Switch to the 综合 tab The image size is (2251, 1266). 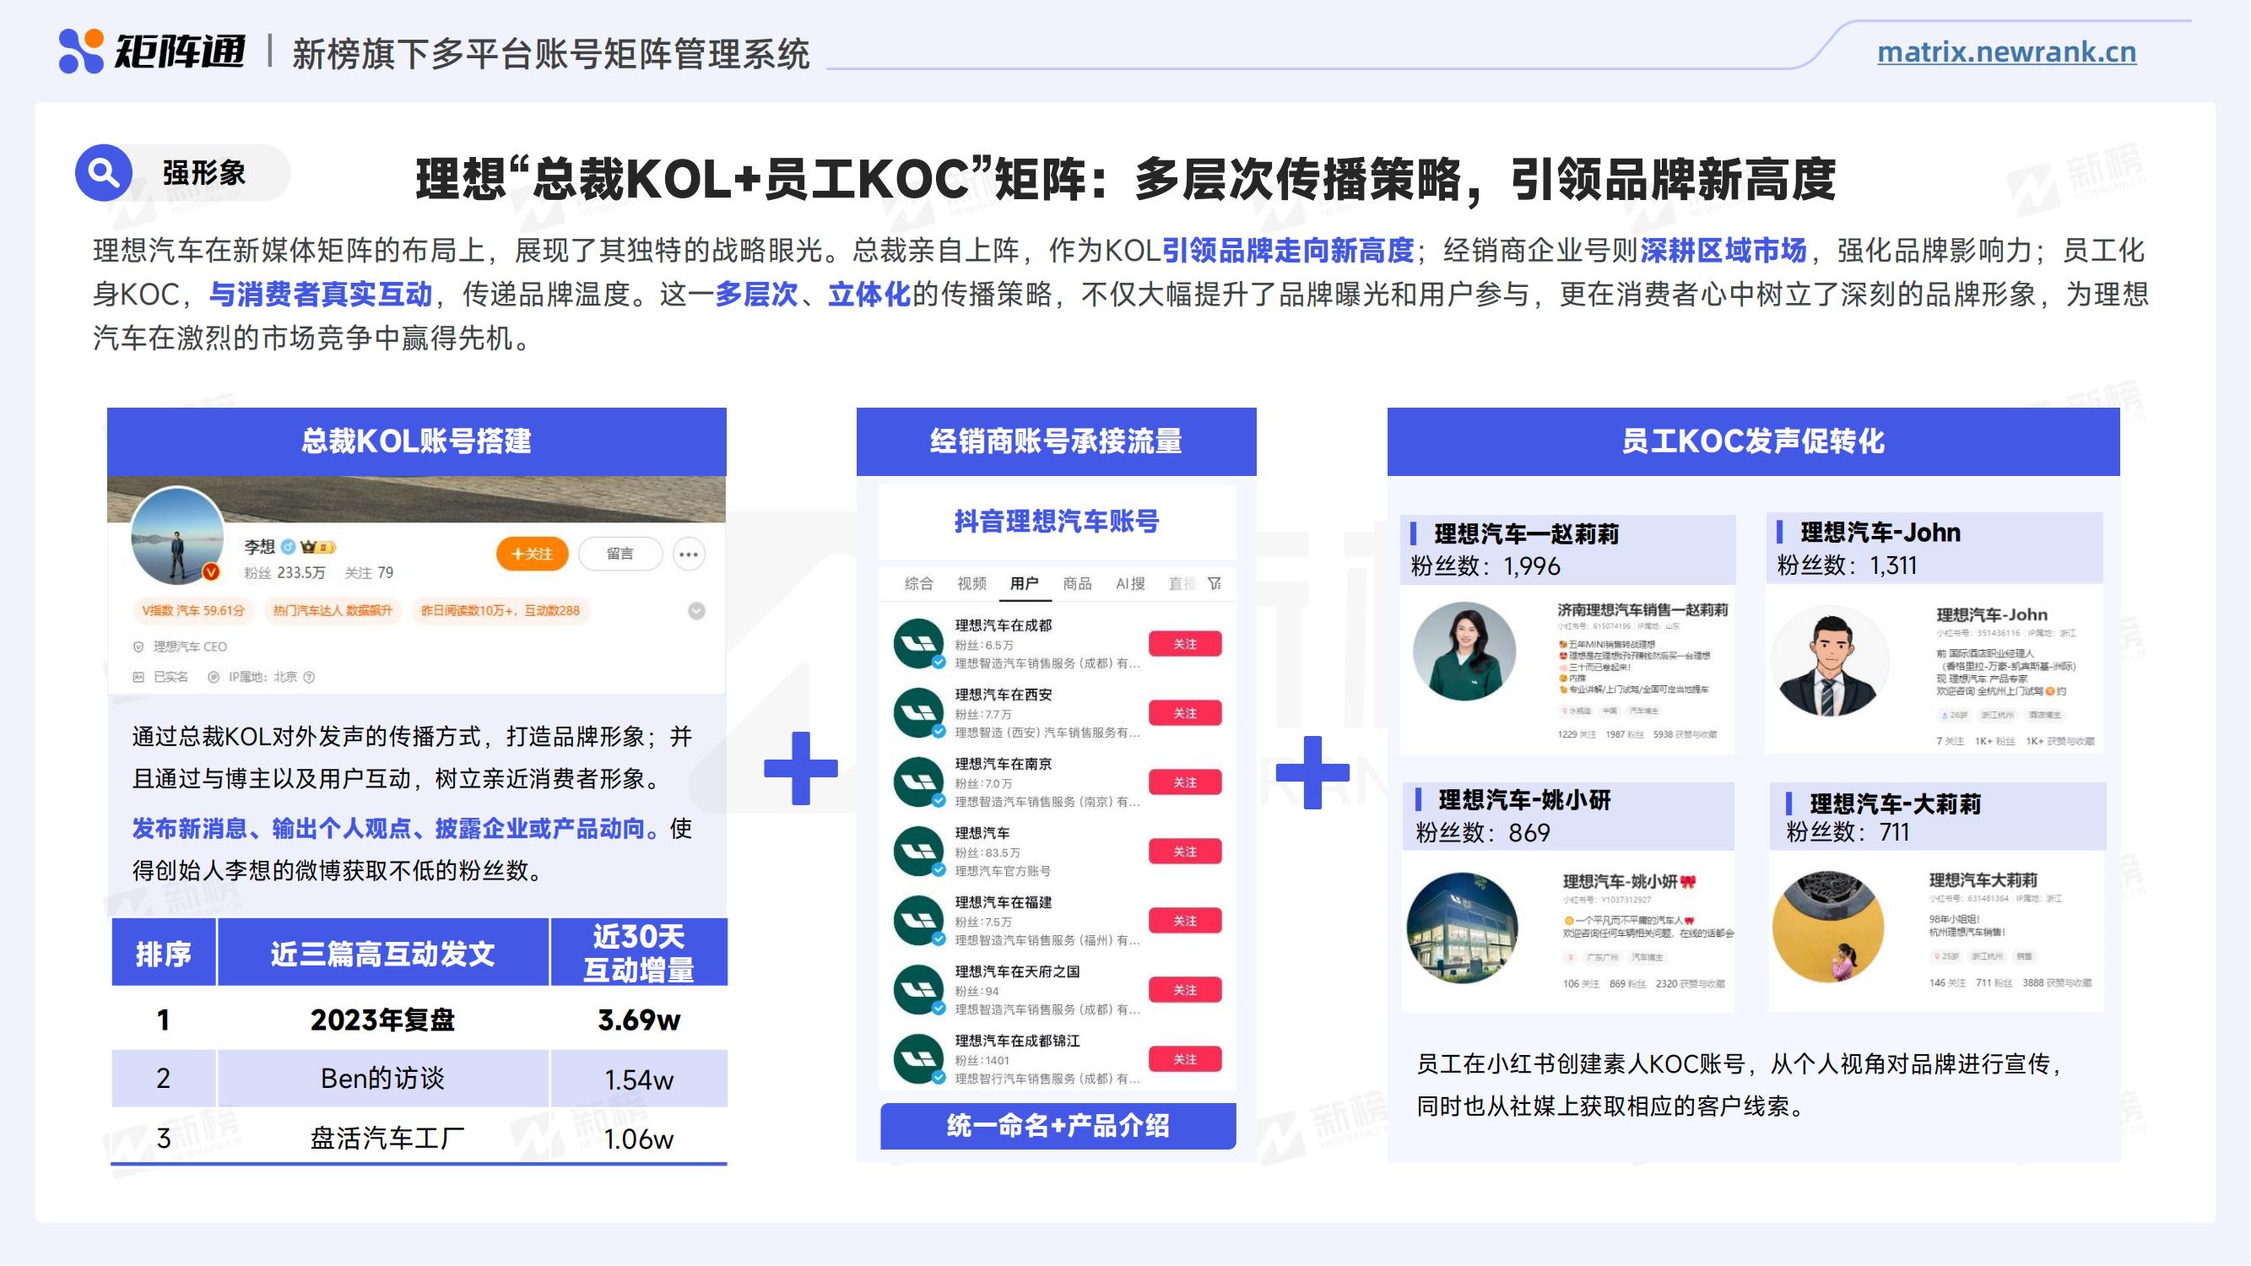pyautogui.click(x=918, y=584)
